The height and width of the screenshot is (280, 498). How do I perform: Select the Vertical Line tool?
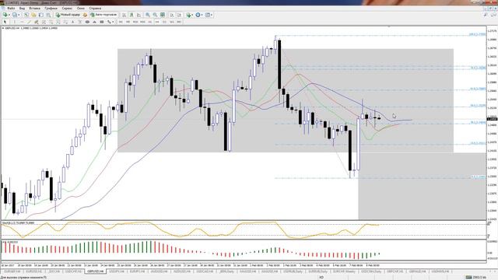coord(14,22)
